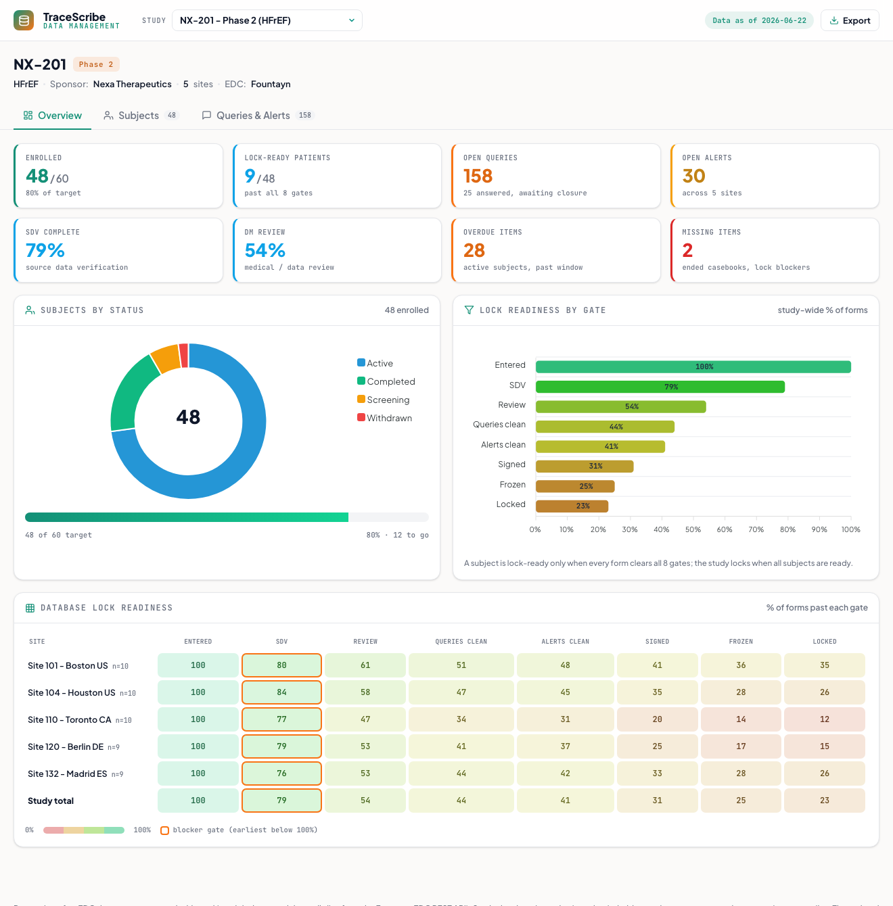Toggle the Withdrawn legend swatch
893x906 pixels.
[361, 417]
